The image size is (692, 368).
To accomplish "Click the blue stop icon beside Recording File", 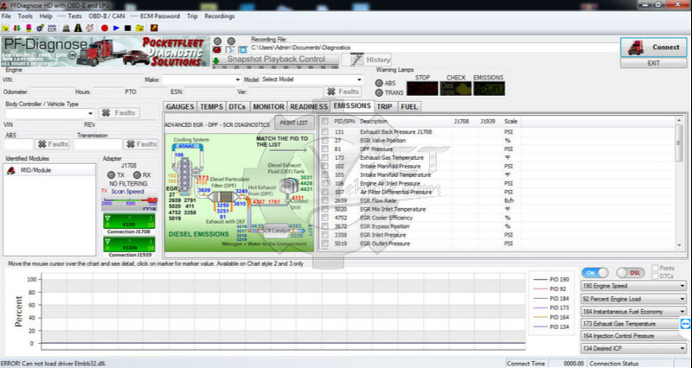I will pyautogui.click(x=242, y=50).
